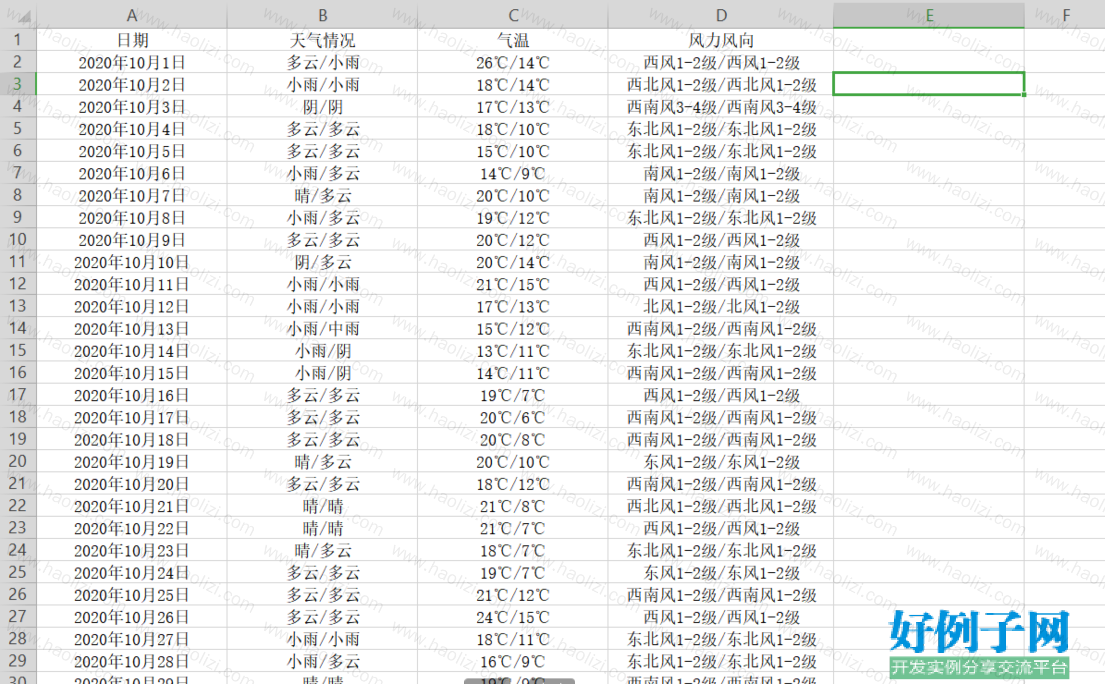Click temperature cell 17℃/13℃ in row 4
The height and width of the screenshot is (684, 1105).
point(512,106)
